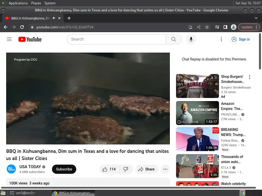Open a new browser tab
Screen dimensions: 262x196
pyautogui.click(x=69, y=18)
